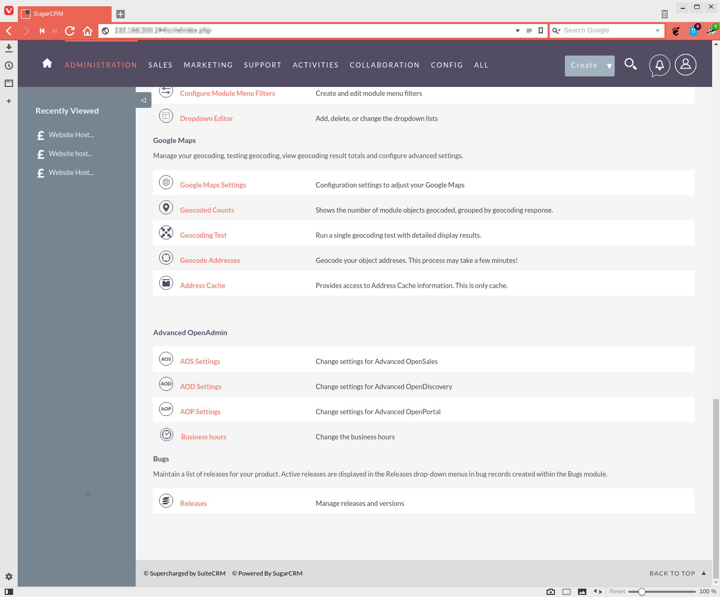Open the All modules menu
The height and width of the screenshot is (597, 720).
tap(481, 65)
